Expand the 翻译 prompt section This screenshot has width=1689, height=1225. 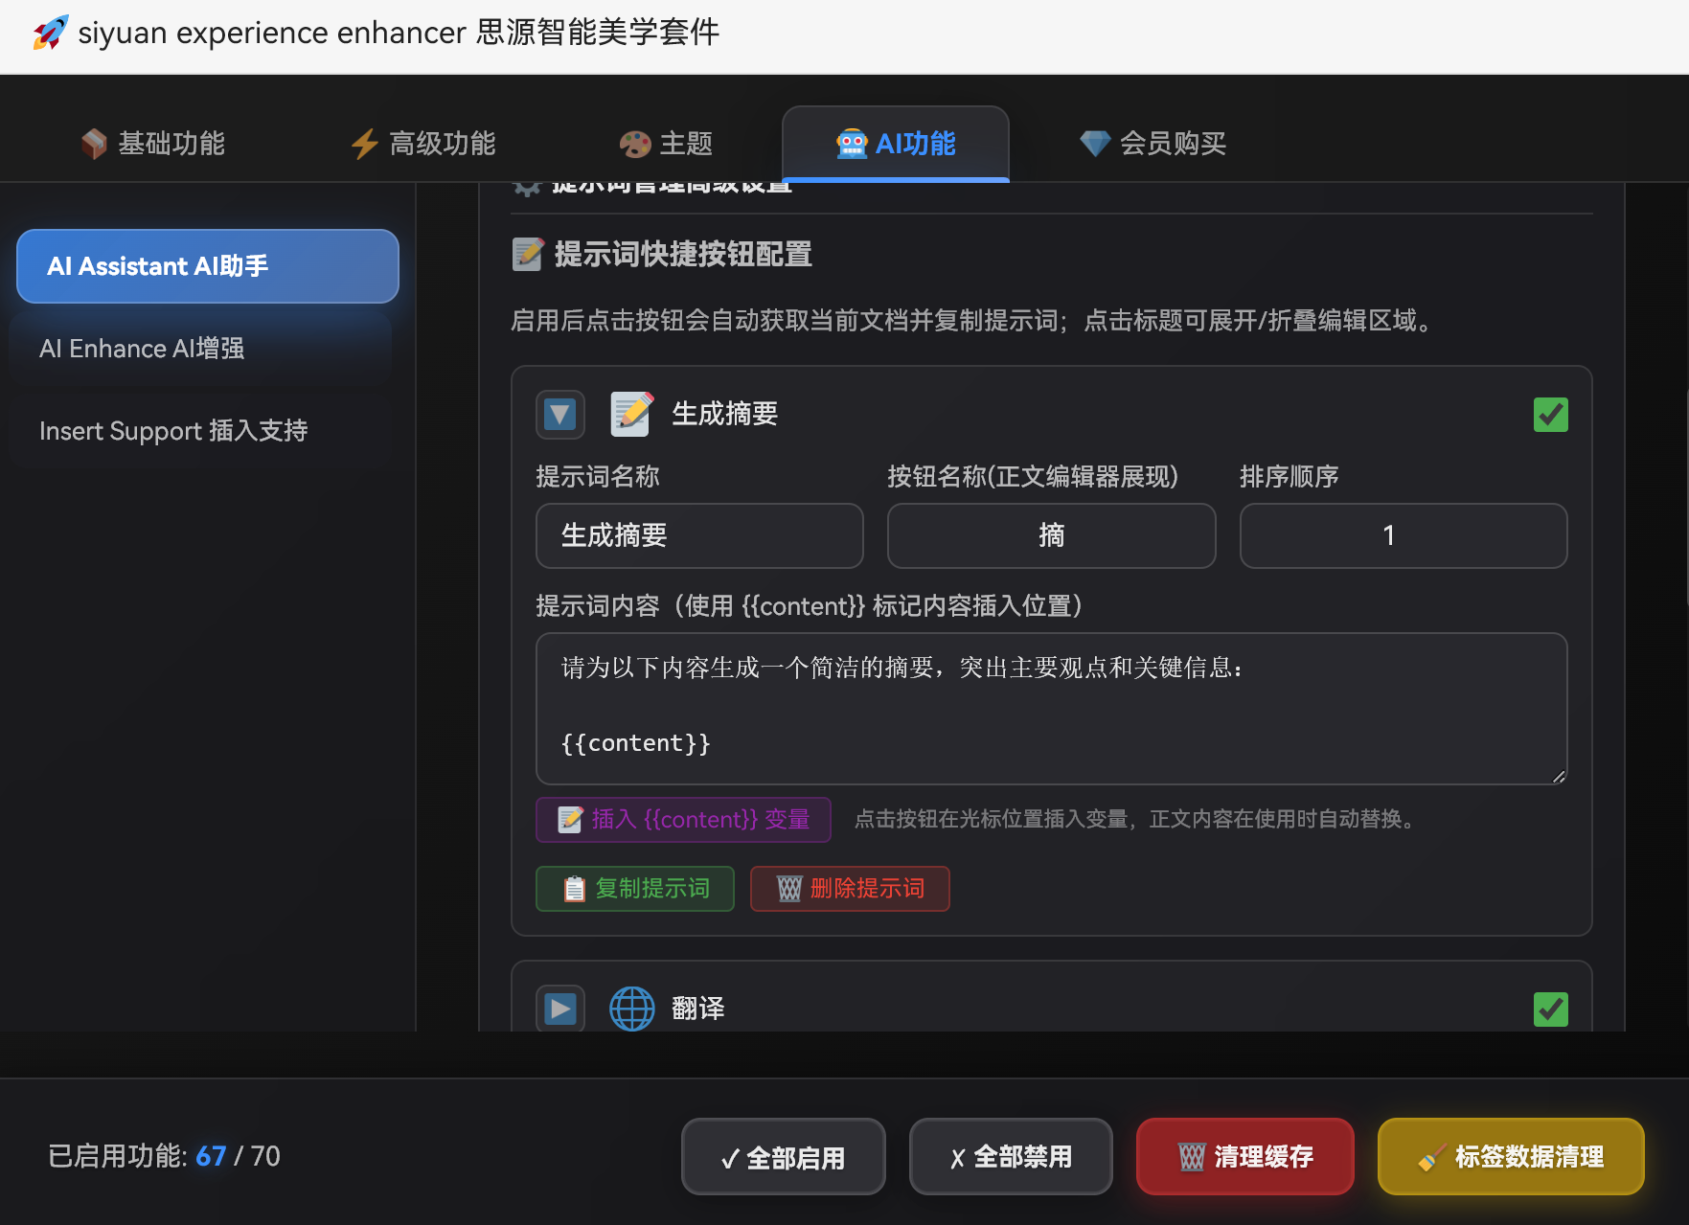point(560,1009)
